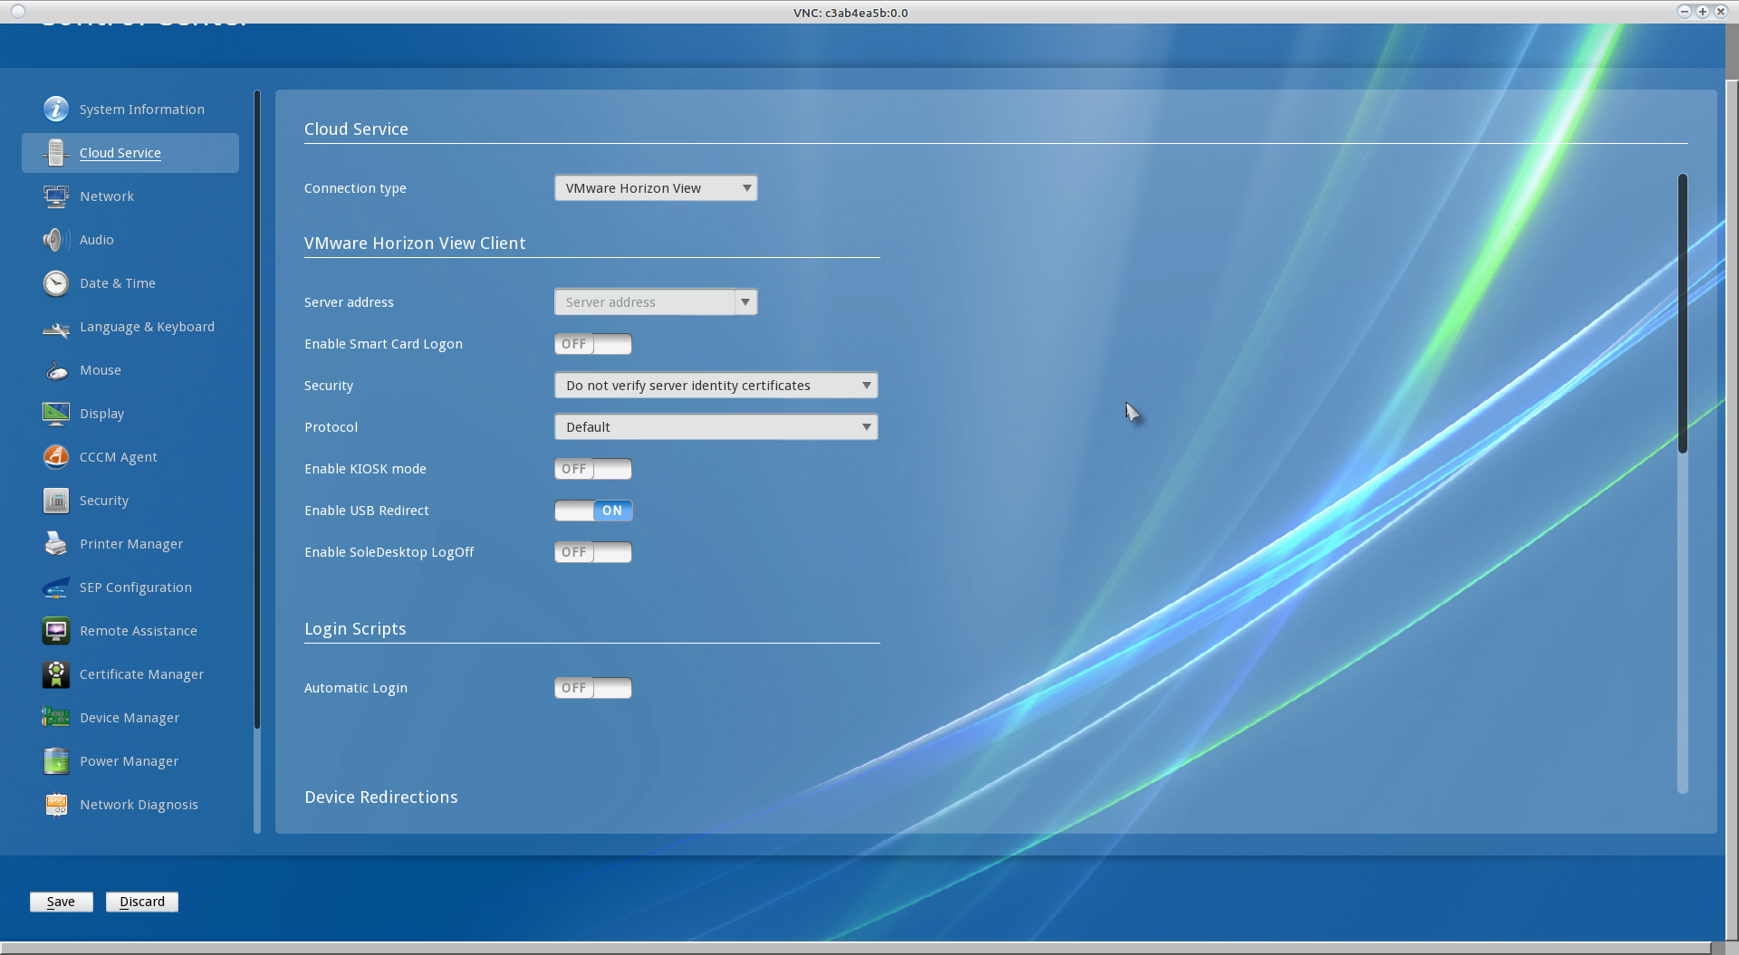Click the Power Manager battery icon

click(56, 761)
